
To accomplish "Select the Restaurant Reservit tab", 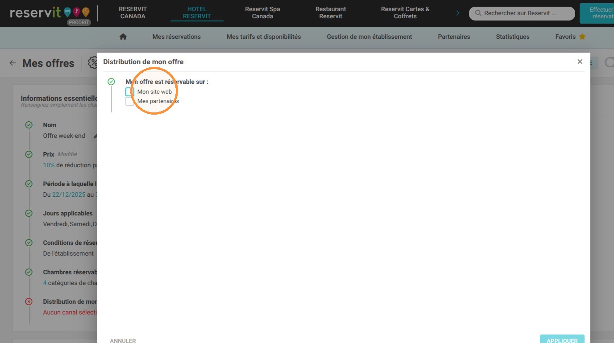I will point(331,12).
